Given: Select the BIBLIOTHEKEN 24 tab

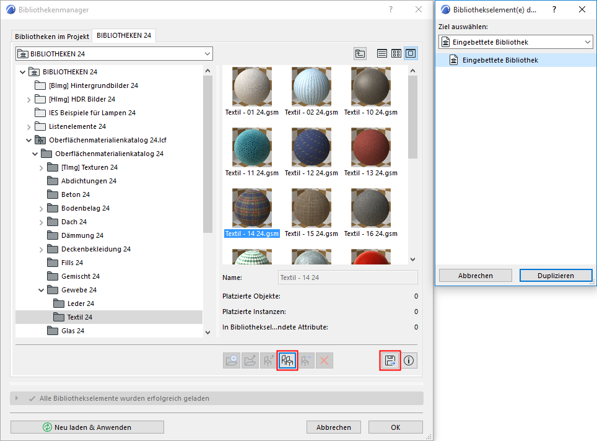Looking at the screenshot, I should tap(124, 35).
